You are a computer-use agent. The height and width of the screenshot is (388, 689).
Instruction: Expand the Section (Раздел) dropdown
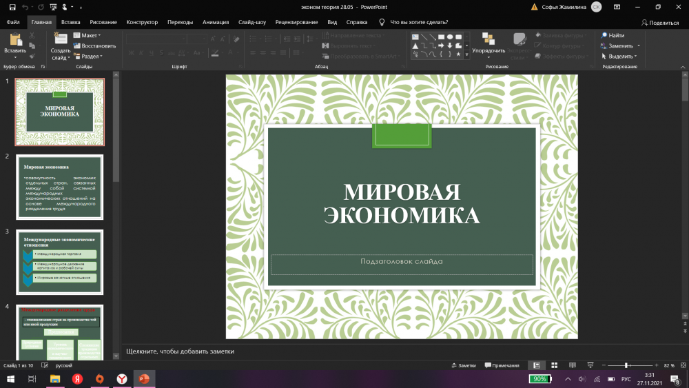pyautogui.click(x=90, y=57)
